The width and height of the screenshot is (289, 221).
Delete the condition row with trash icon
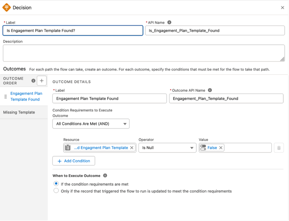279,148
